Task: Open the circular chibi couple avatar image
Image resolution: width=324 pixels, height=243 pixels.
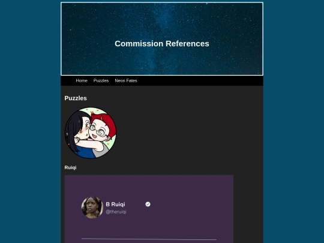Action: click(91, 133)
